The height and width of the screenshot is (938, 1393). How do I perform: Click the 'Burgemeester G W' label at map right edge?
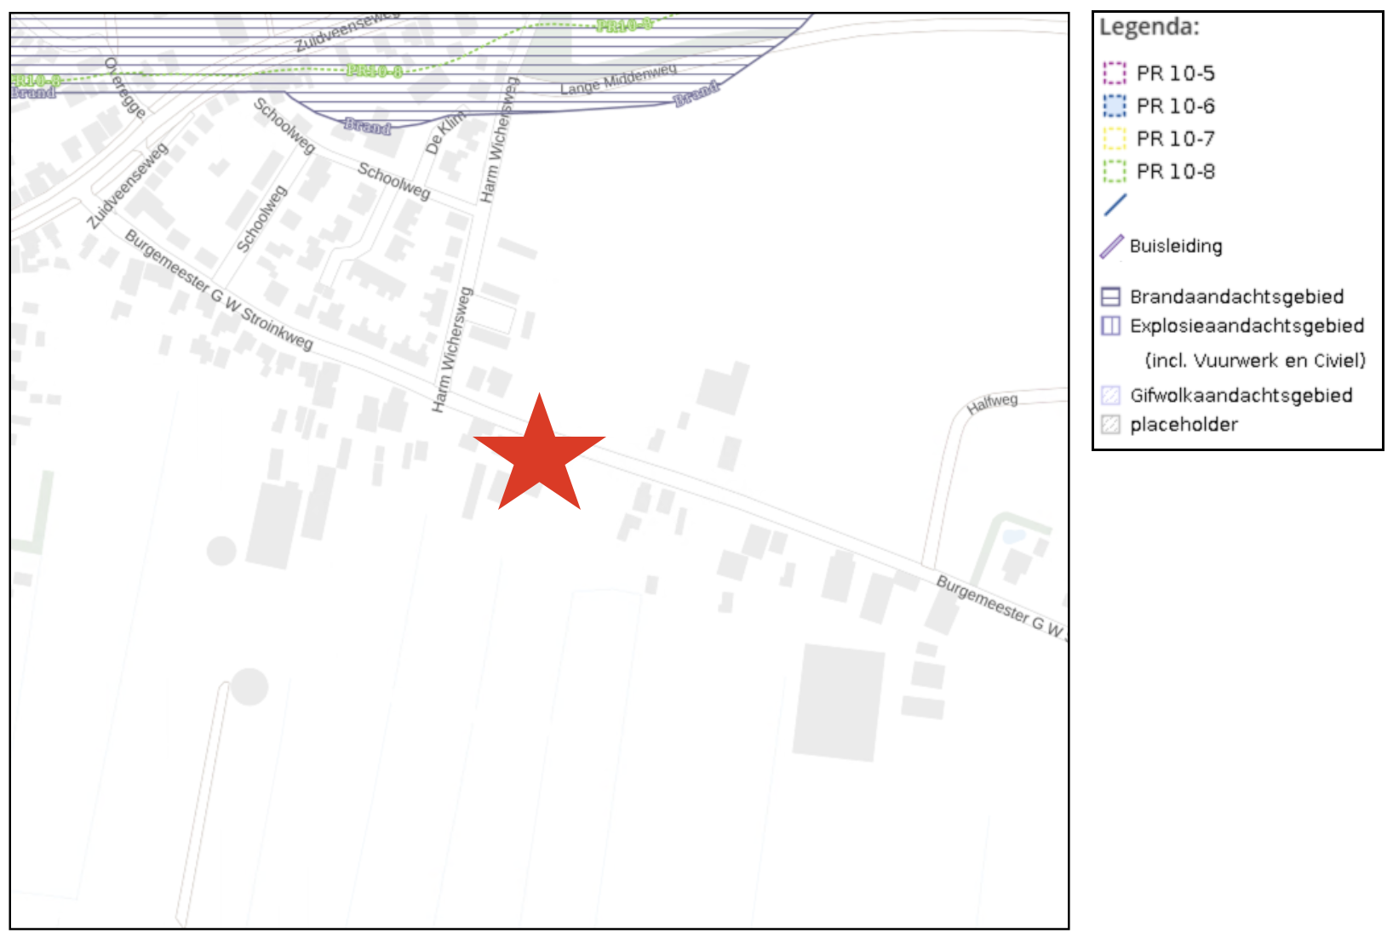pos(1000,606)
